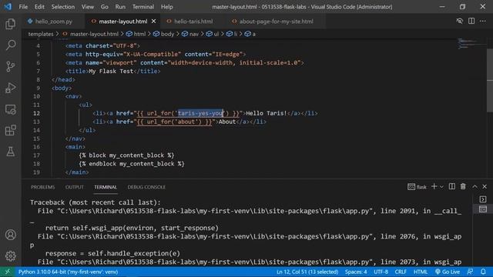The width and height of the screenshot is (493, 277).
Task: Split the editor to the right
Action: click(471, 21)
